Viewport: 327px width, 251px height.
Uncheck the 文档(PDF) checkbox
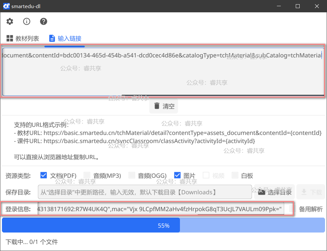click(44, 175)
